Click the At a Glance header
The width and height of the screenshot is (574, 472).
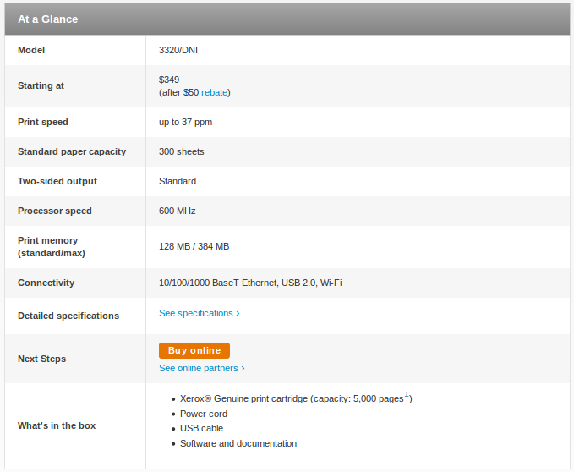[47, 19]
